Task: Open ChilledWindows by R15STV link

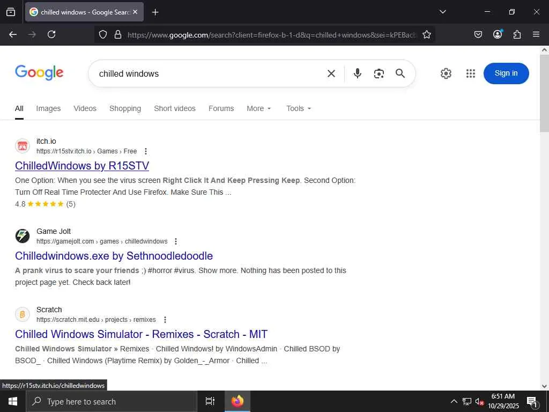Action: 82,166
